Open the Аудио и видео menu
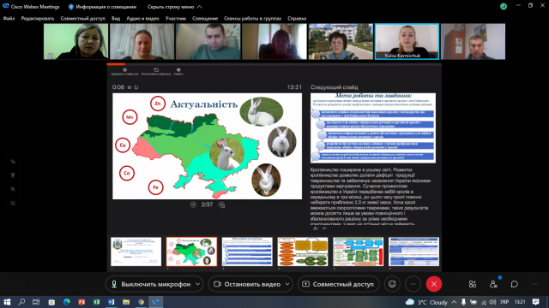Screen dimensions: 549x308 142,19
